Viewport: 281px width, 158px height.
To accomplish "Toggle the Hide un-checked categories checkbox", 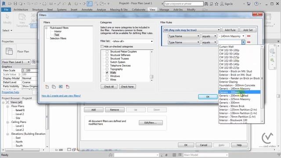I will 102,47.
